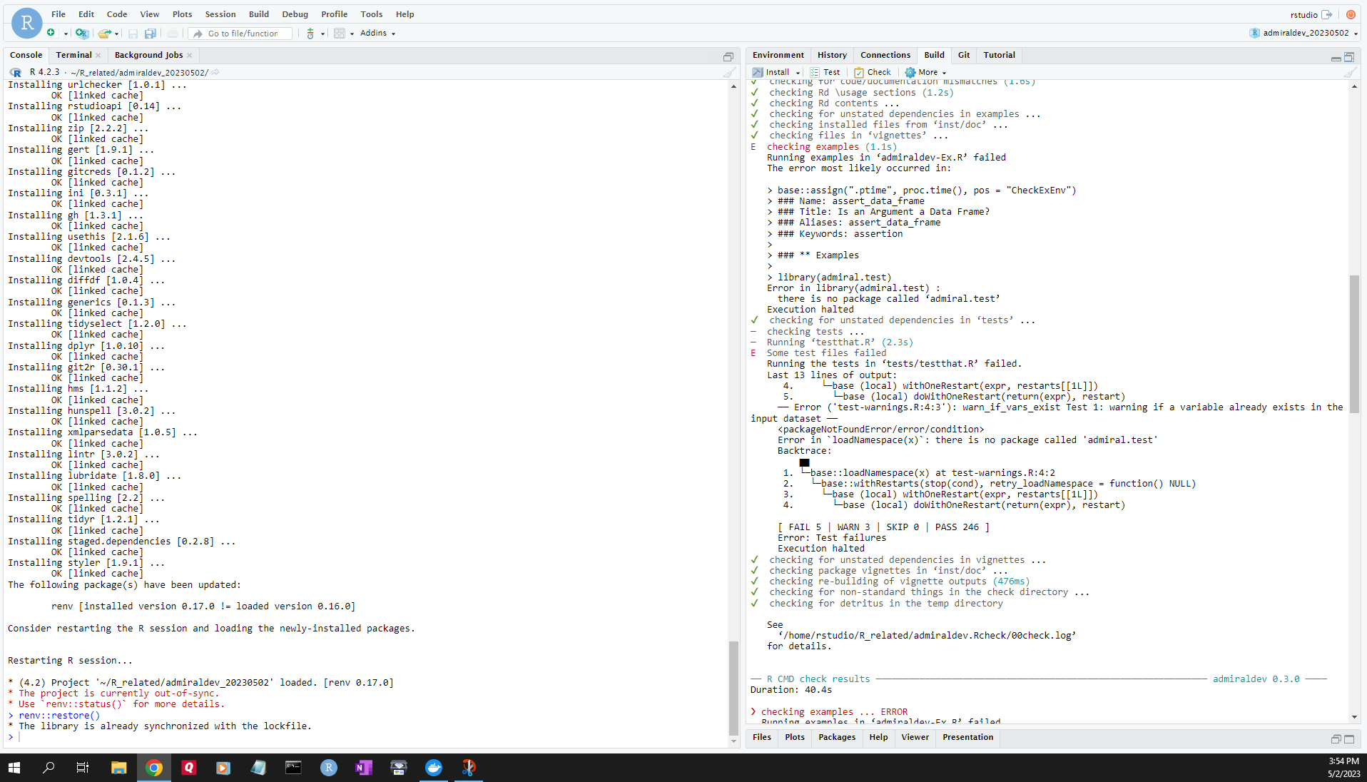Open Chrome from the taskbar

coord(154,768)
